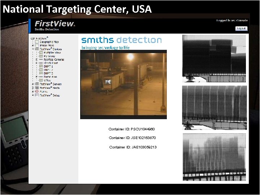Select Alarms label in tree
260x195 pixels.
point(43,91)
